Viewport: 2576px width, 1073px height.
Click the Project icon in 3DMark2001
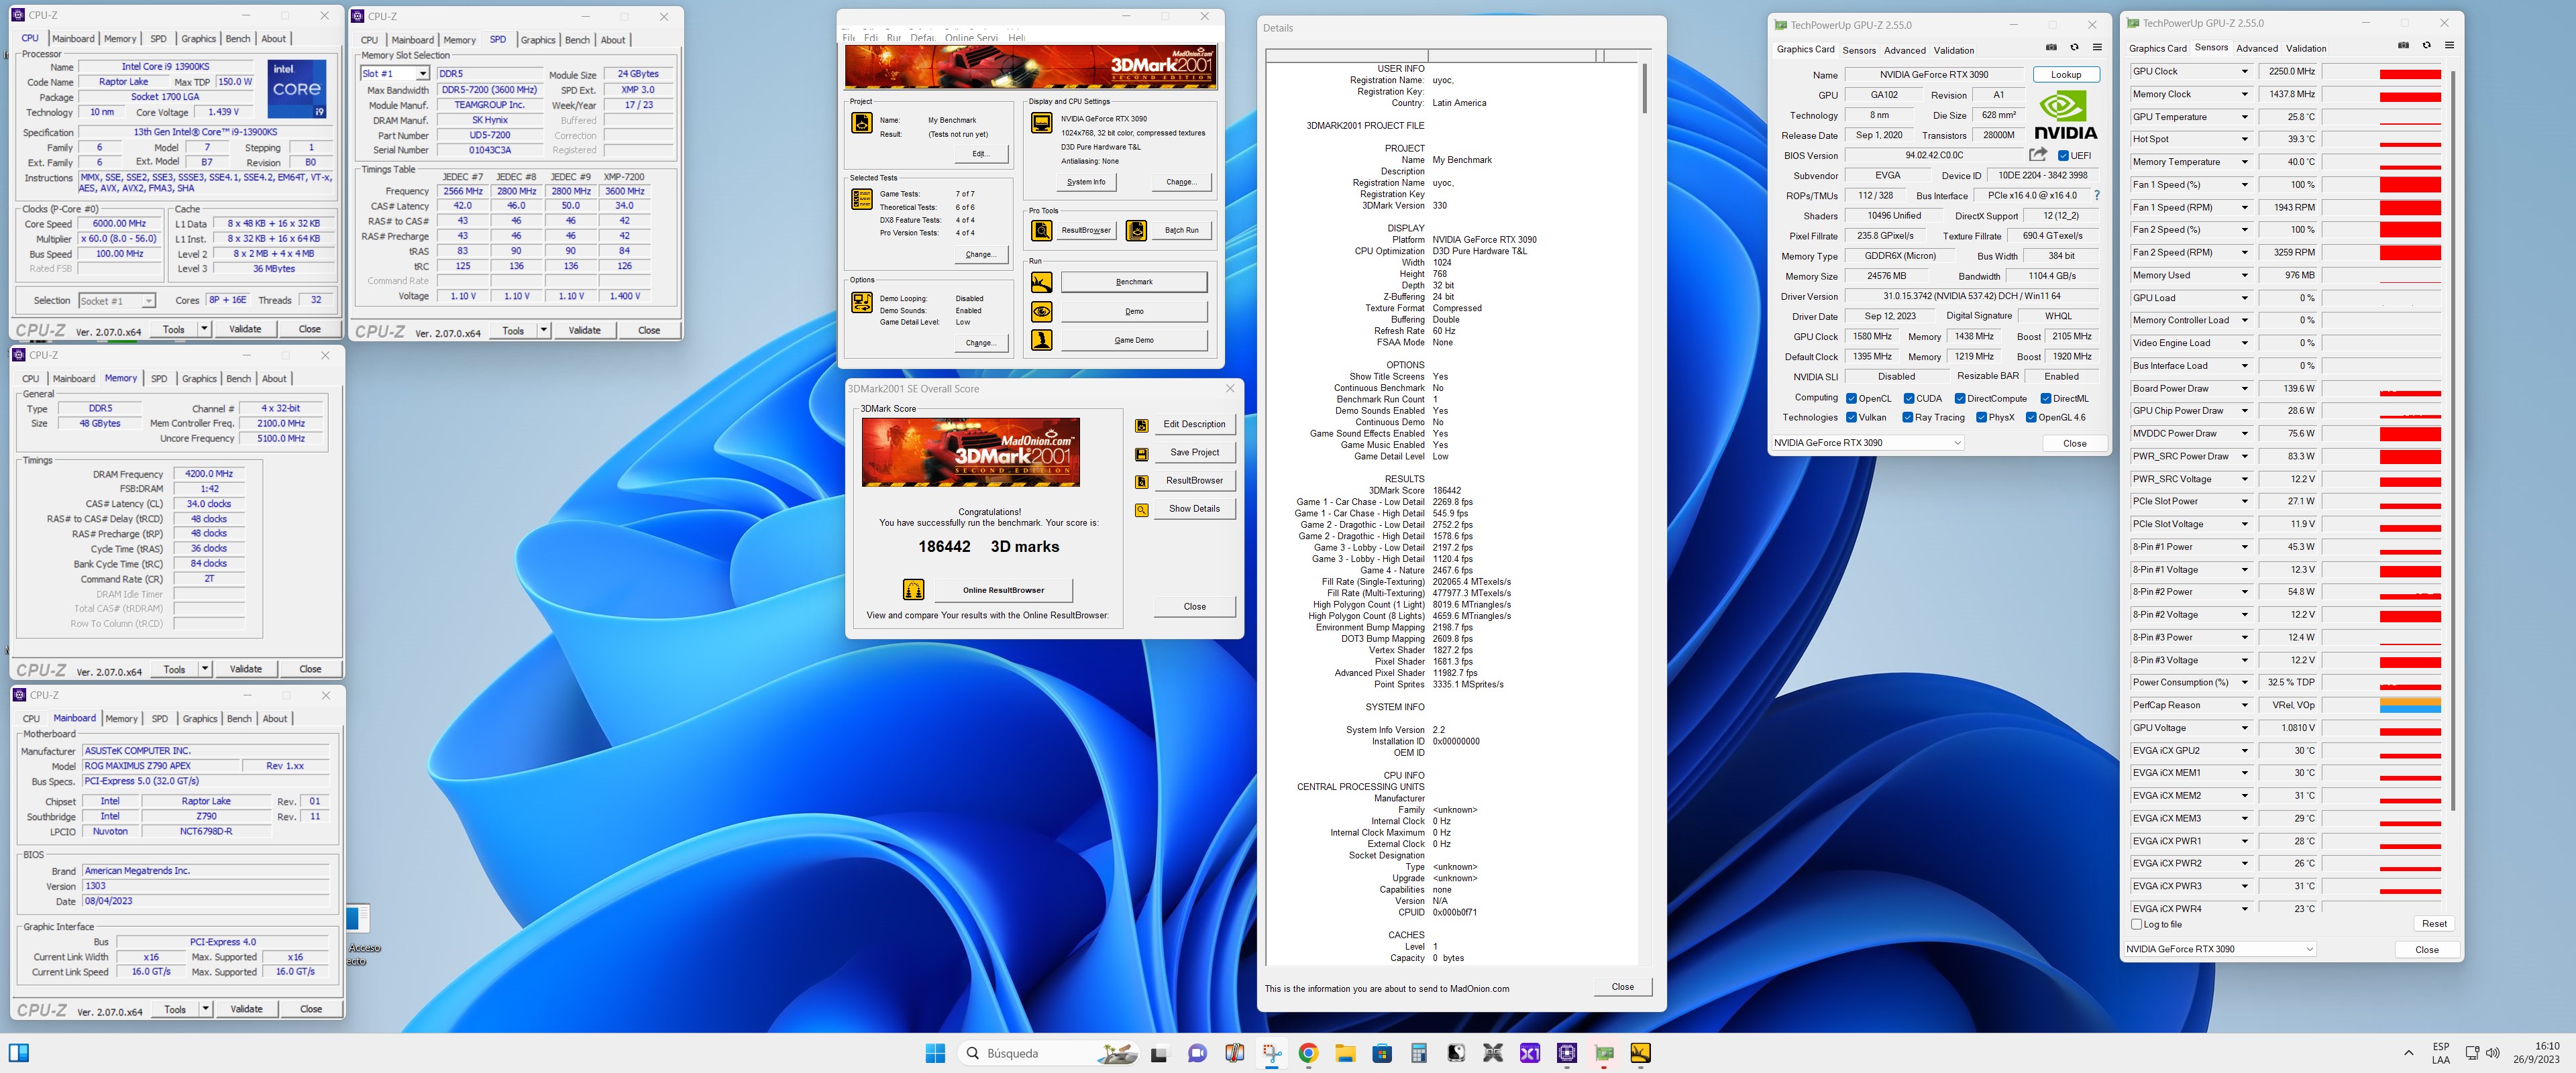861,123
